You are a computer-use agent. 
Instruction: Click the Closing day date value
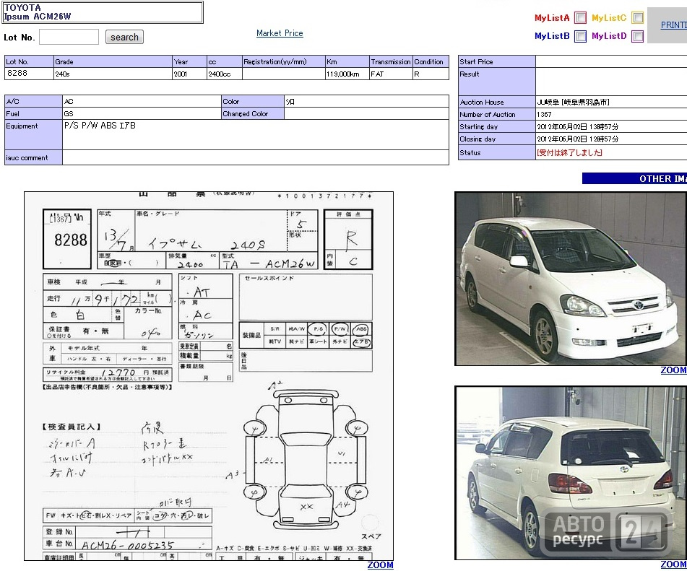tap(578, 139)
